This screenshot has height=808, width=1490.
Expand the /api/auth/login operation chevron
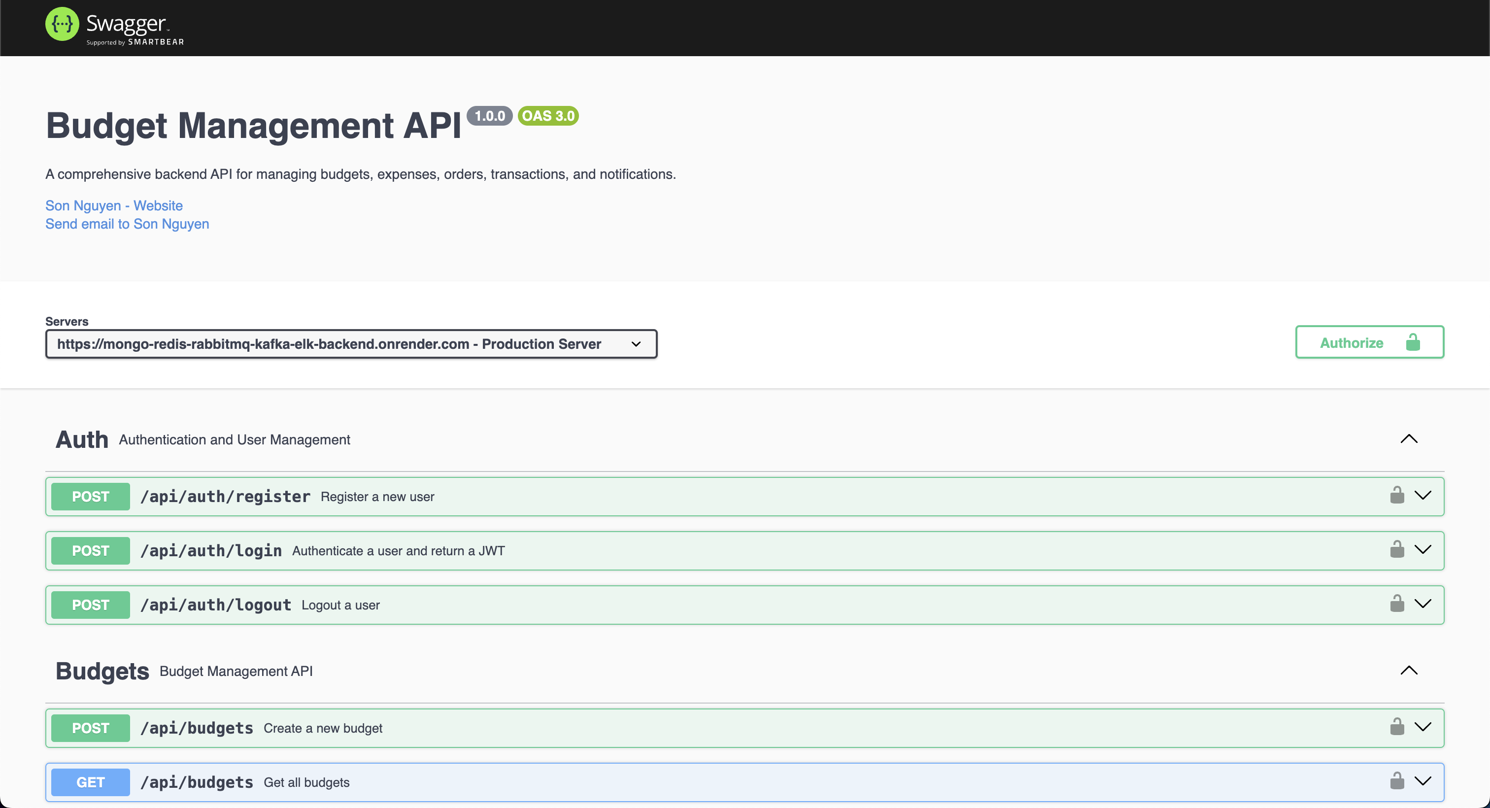point(1423,550)
